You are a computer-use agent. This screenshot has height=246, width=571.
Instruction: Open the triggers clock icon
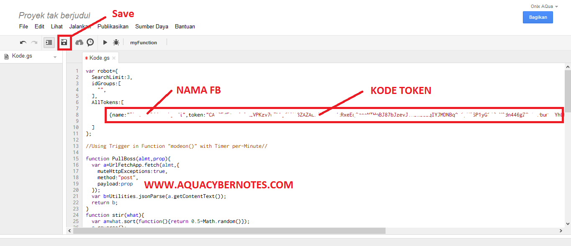click(x=90, y=43)
